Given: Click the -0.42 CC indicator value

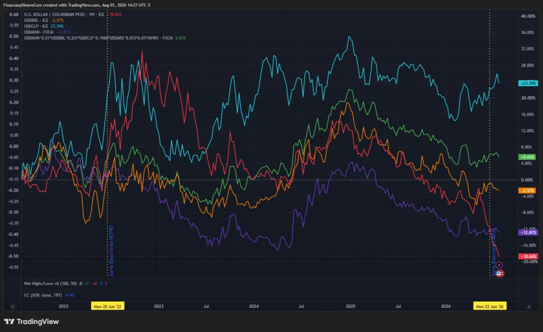Looking at the screenshot, I should point(69,295).
